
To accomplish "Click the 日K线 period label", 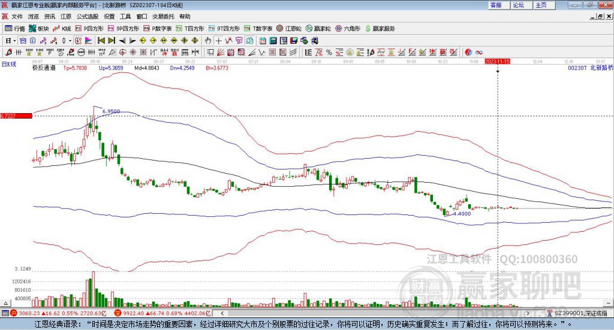I will tap(9, 64).
